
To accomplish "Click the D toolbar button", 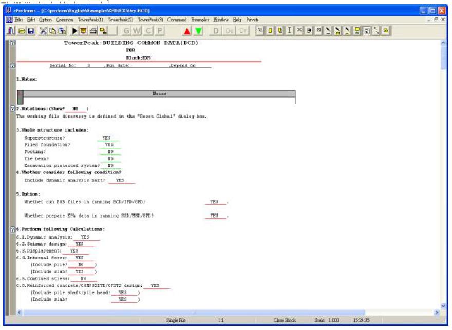I will tap(216, 31).
